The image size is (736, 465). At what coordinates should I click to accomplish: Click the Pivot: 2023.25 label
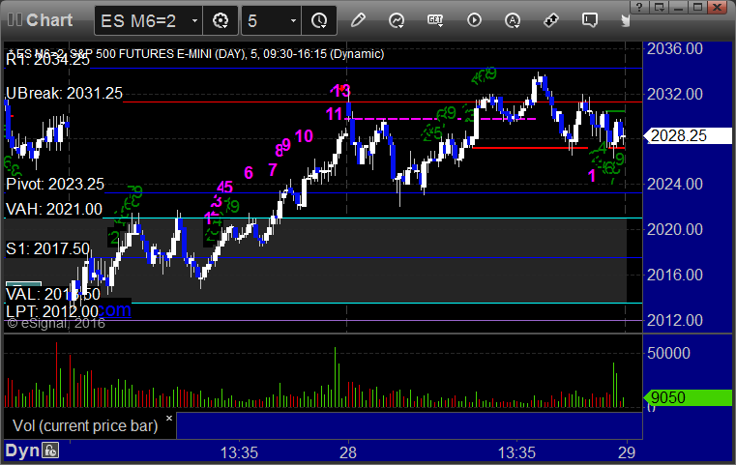(55, 184)
